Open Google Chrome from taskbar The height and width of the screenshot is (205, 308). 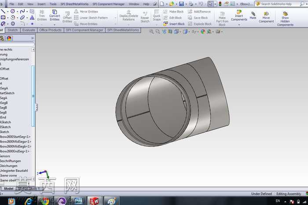click(45, 201)
